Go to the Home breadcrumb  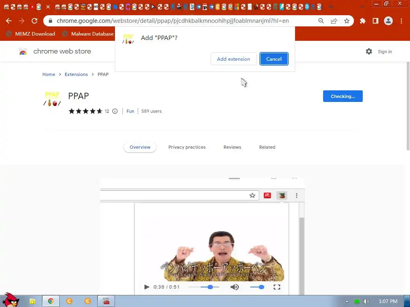48,74
